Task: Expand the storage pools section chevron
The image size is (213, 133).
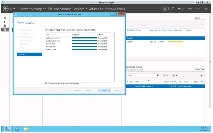Action: click(x=202, y=24)
